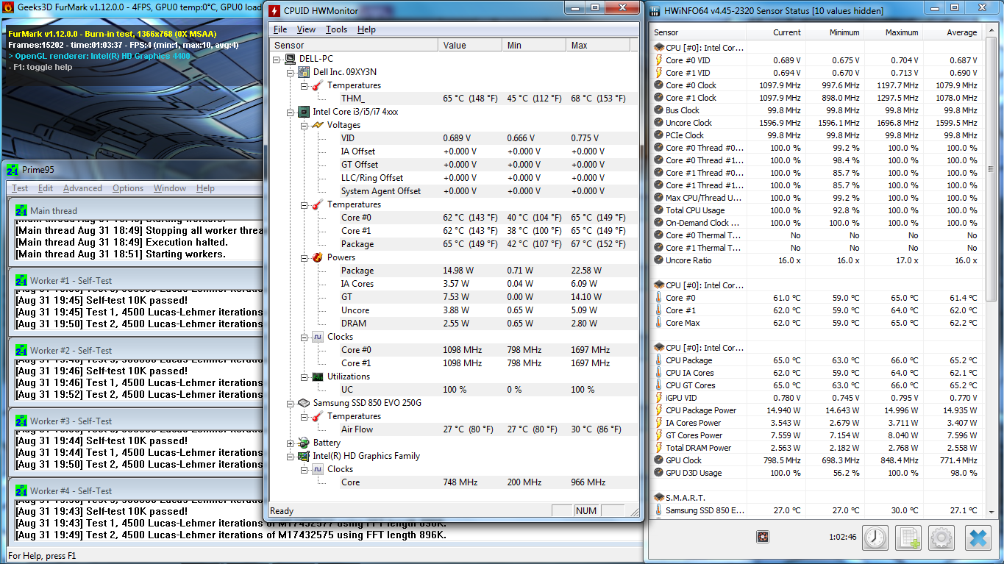Click the Intel Core i3/i5/i7 chip icon

pos(303,112)
